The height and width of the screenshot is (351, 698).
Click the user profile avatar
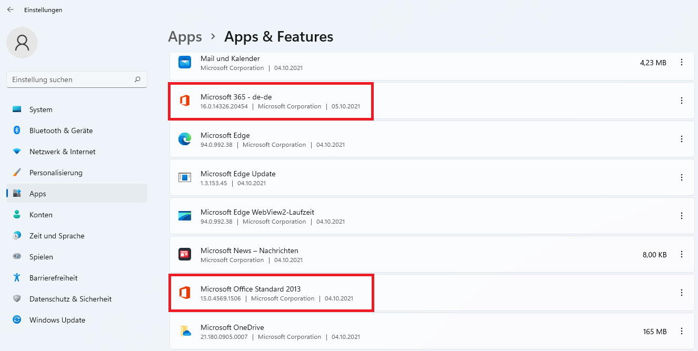[x=22, y=43]
